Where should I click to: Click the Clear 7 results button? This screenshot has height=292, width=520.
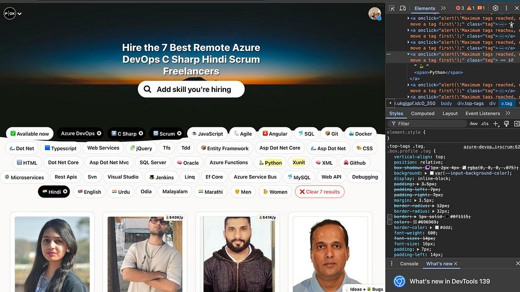320,192
